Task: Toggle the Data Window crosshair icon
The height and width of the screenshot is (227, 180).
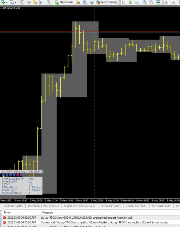Action: point(29,2)
